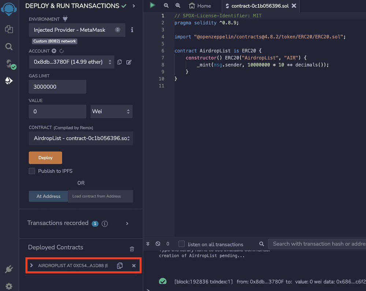The width and height of the screenshot is (366, 291).
Task: Select the contract-0c1b056396.sol tab
Action: tap(257, 6)
